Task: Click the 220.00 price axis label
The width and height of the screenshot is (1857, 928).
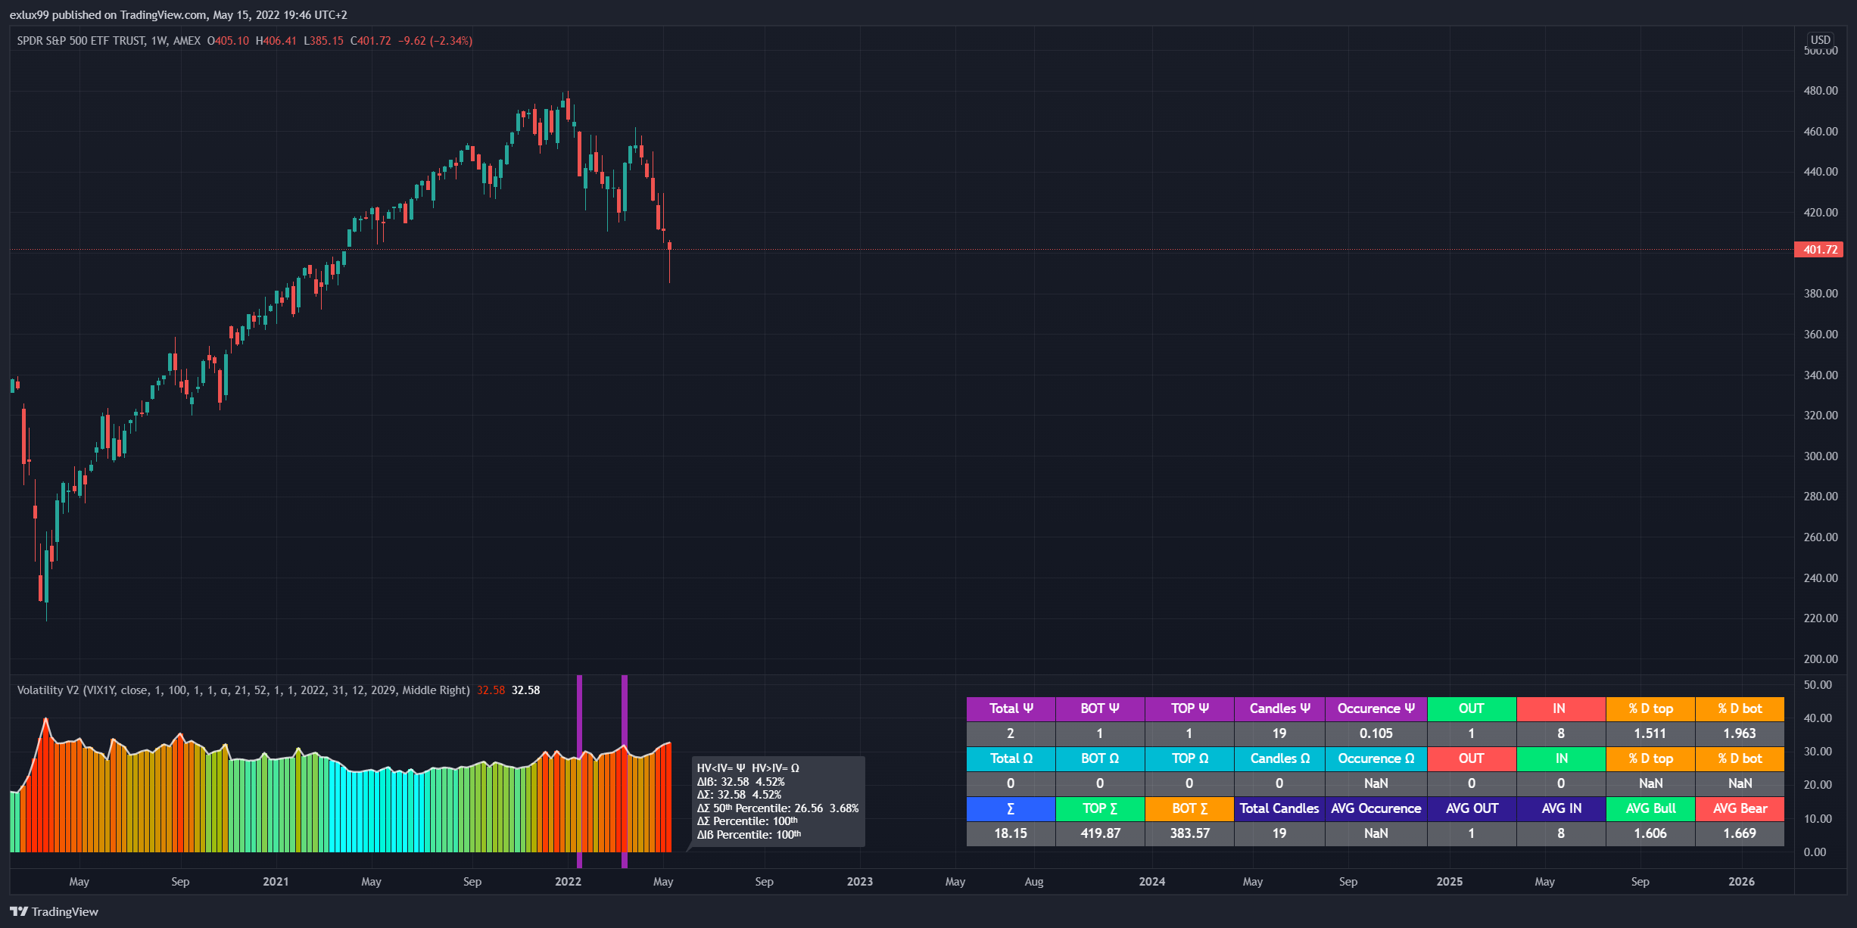Action: point(1821,618)
